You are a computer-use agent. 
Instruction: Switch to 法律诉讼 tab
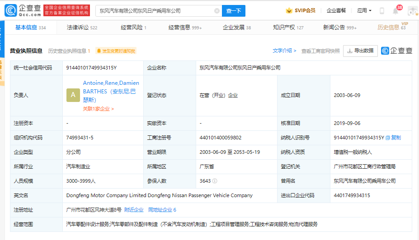(x=82, y=28)
